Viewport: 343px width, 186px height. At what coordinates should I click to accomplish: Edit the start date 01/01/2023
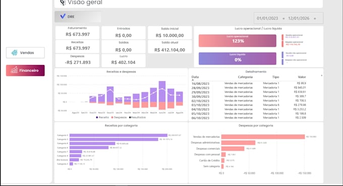(x=267, y=18)
